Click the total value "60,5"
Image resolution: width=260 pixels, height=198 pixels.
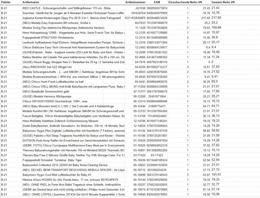coord(215,82)
